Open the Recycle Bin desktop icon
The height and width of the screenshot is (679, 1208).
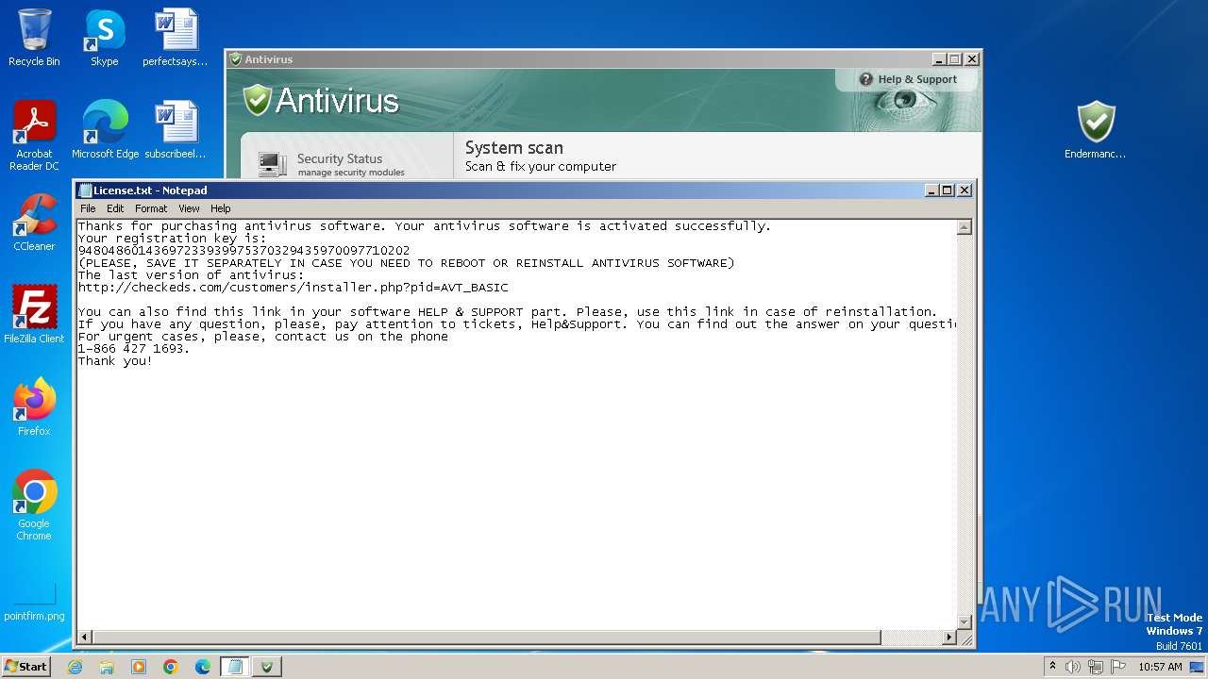(x=34, y=38)
